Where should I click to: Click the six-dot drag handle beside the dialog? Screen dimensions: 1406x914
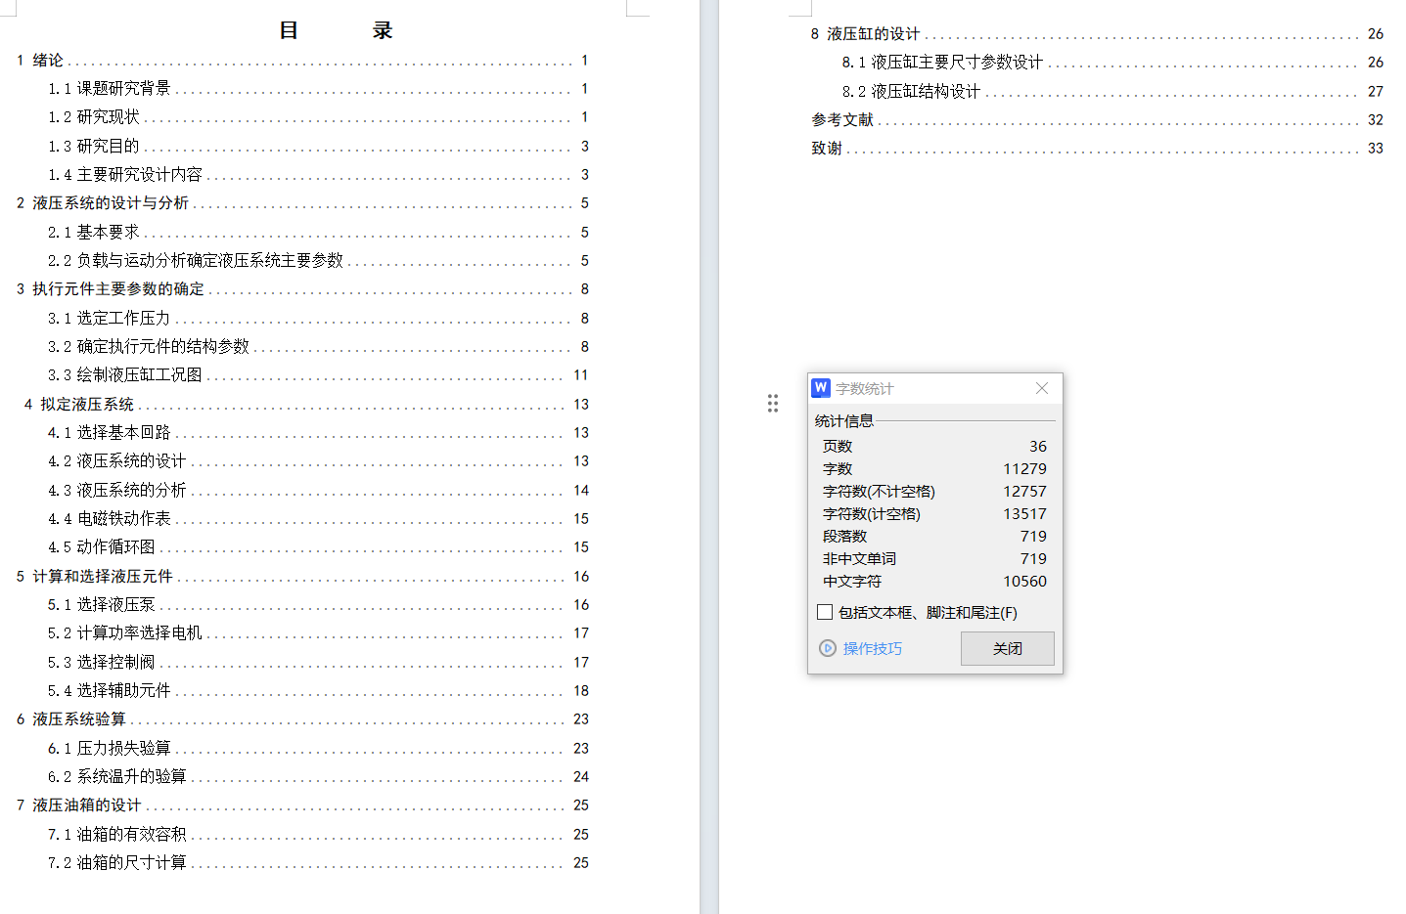pyautogui.click(x=773, y=404)
